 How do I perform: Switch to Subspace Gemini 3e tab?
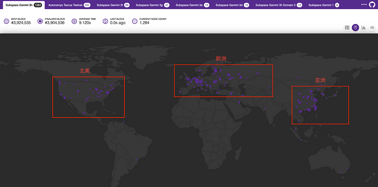pyautogui.click(x=192, y=5)
